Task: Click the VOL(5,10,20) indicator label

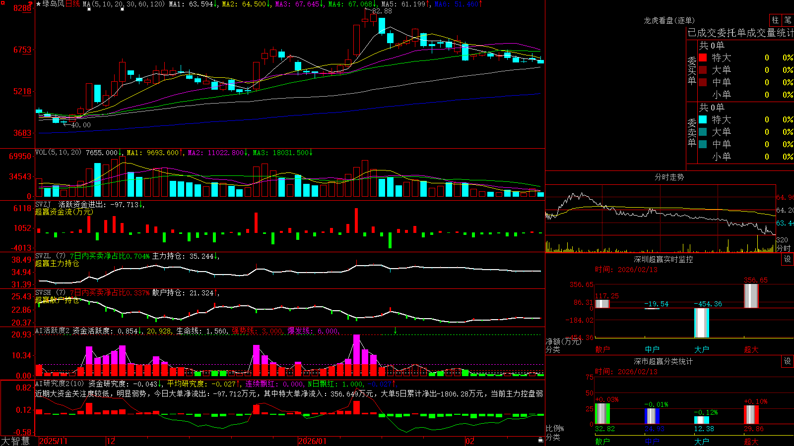Action: tap(58, 153)
